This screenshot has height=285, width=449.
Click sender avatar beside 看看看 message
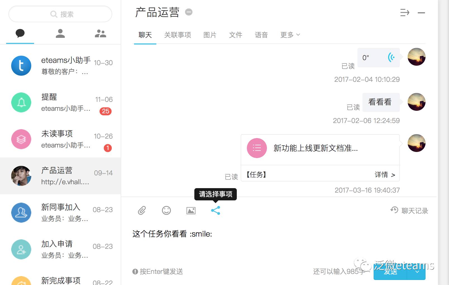click(417, 102)
